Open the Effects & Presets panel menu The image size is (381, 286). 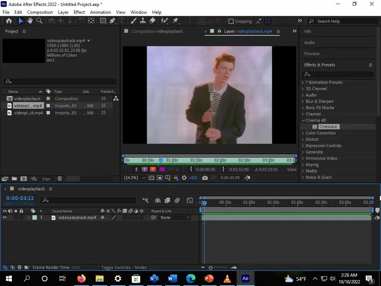click(371, 65)
